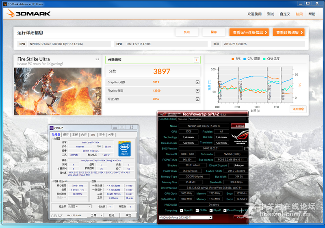
Task: Click the Intel Core i7 badge in CPU-Z
Action: 125,149
